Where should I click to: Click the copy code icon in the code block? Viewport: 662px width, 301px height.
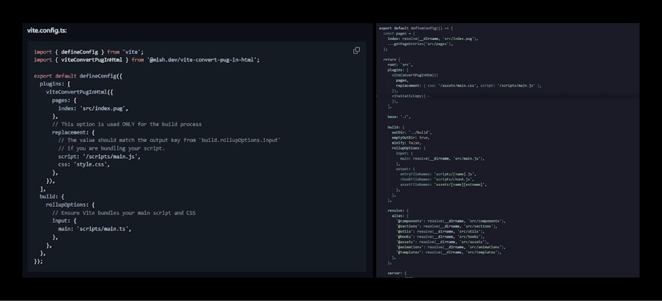coord(356,50)
